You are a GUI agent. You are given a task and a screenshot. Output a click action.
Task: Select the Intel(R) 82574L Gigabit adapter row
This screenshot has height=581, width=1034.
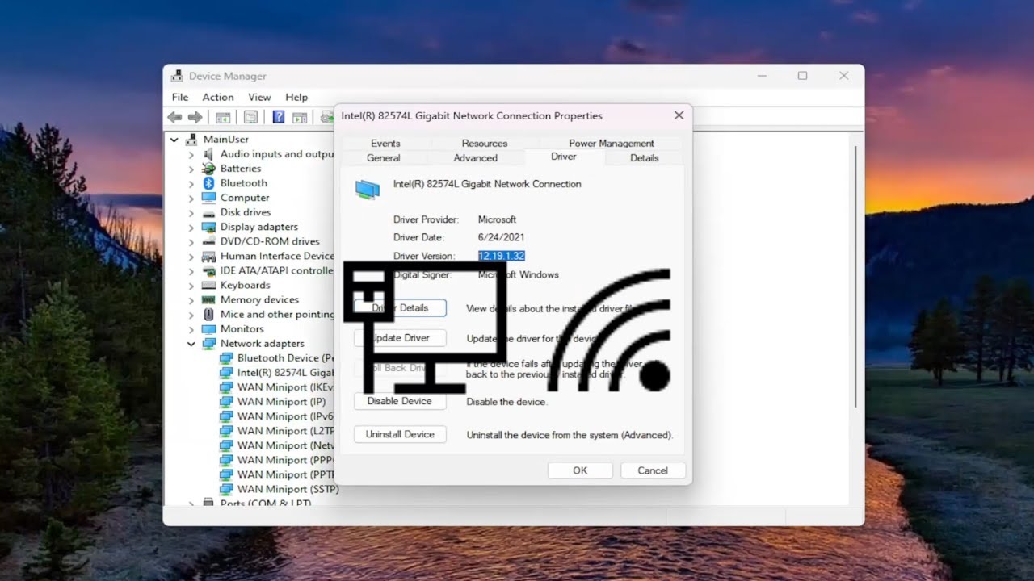[277, 373]
